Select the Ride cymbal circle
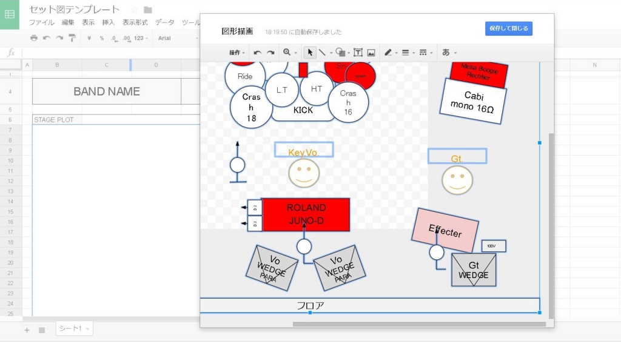Image resolution: width=621 pixels, height=342 pixels. (245, 76)
